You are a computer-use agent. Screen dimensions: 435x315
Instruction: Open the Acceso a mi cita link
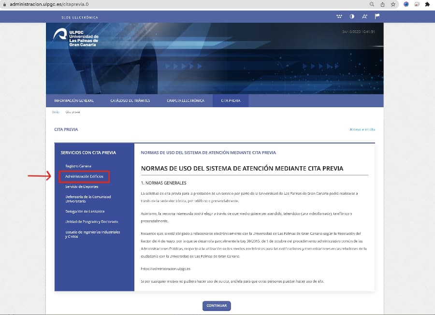[x=362, y=129]
